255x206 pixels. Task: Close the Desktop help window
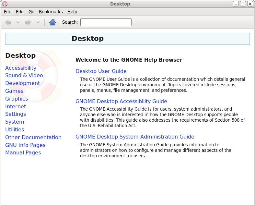[250, 4]
